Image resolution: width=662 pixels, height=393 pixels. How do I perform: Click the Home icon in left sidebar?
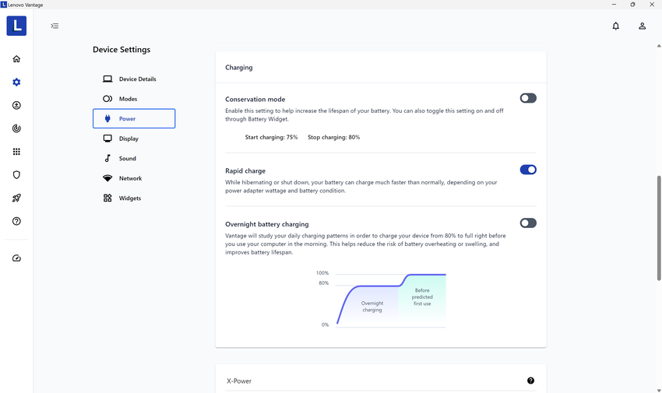(x=16, y=59)
